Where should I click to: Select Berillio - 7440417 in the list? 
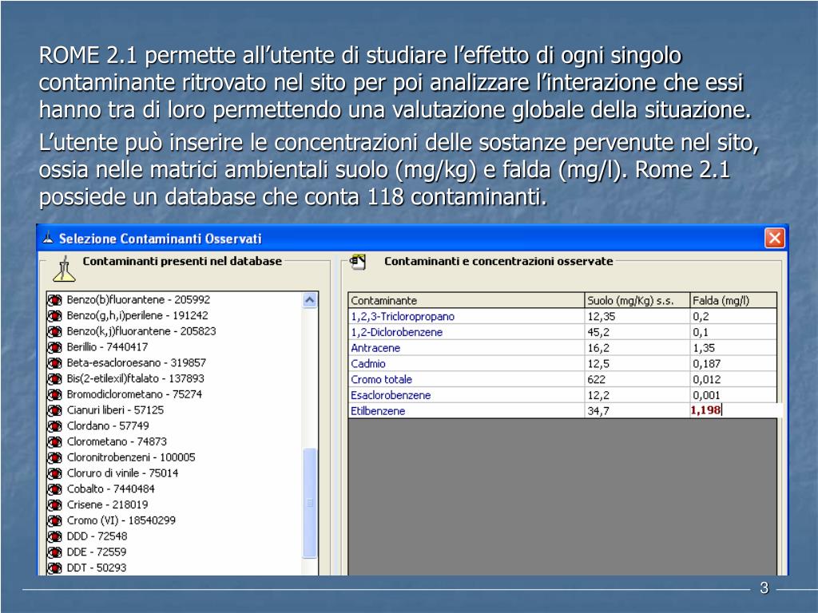[x=107, y=347]
